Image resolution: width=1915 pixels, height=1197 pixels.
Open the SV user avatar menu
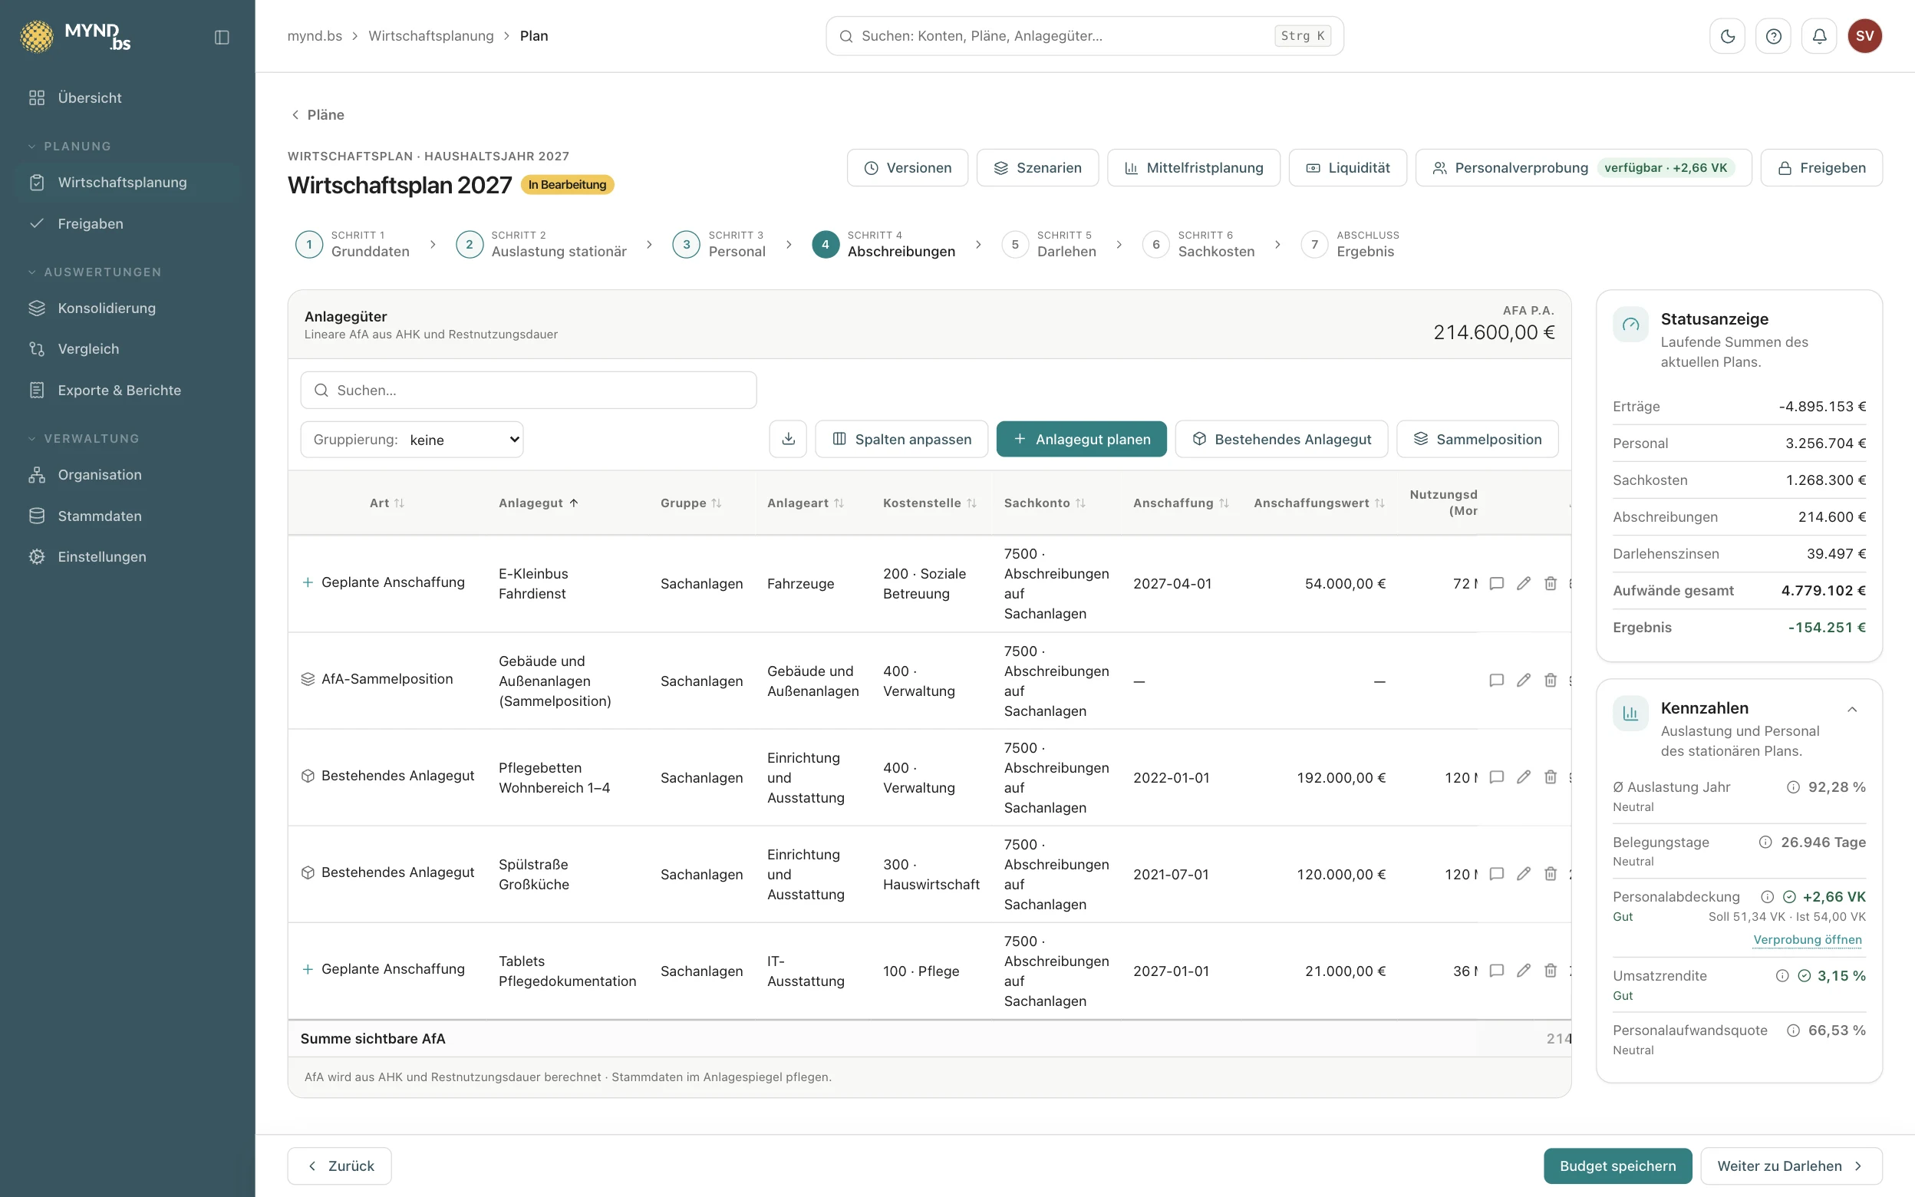point(1864,35)
